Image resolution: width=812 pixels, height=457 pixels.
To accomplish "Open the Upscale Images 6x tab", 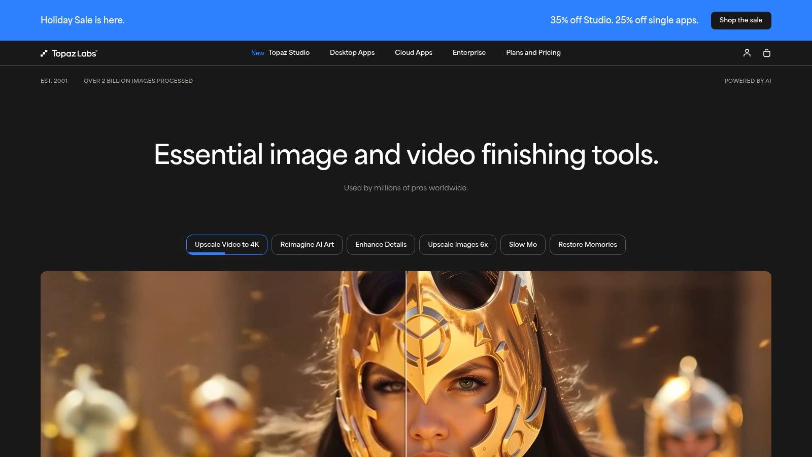I will pos(457,244).
